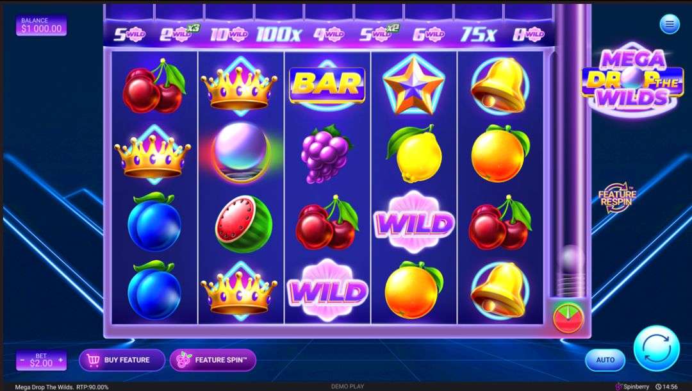Open the hamburger menu icon
The image size is (692, 391).
[x=670, y=24]
